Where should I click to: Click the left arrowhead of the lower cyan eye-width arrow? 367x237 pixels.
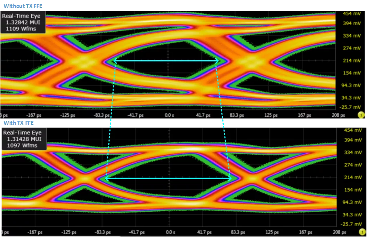[107, 179]
